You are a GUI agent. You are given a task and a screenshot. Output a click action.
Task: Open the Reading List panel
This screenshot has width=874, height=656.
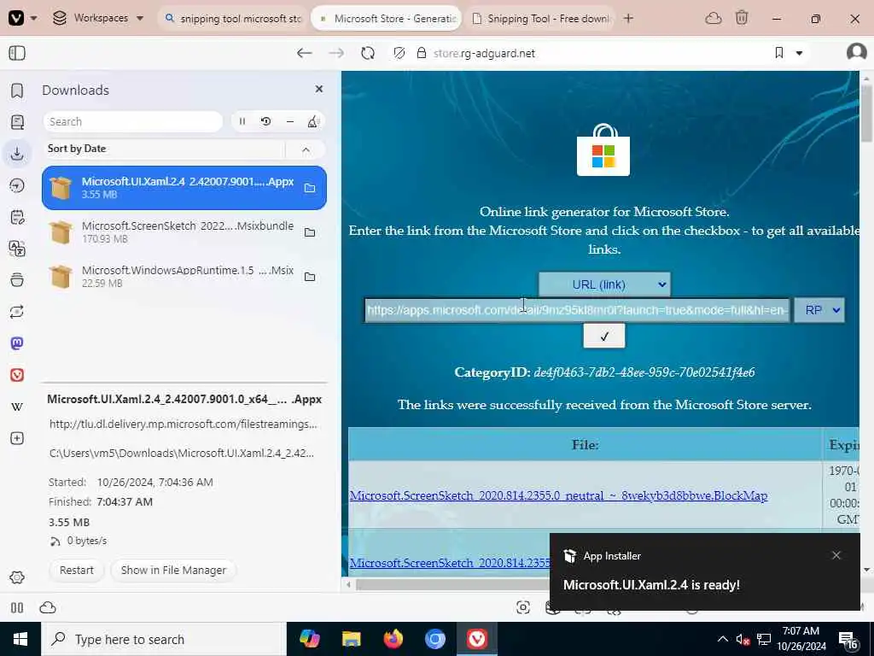pyautogui.click(x=17, y=121)
